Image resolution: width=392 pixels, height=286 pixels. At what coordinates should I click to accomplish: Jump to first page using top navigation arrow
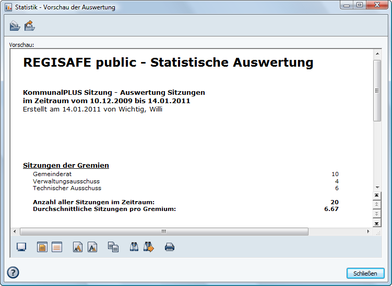coord(377,195)
